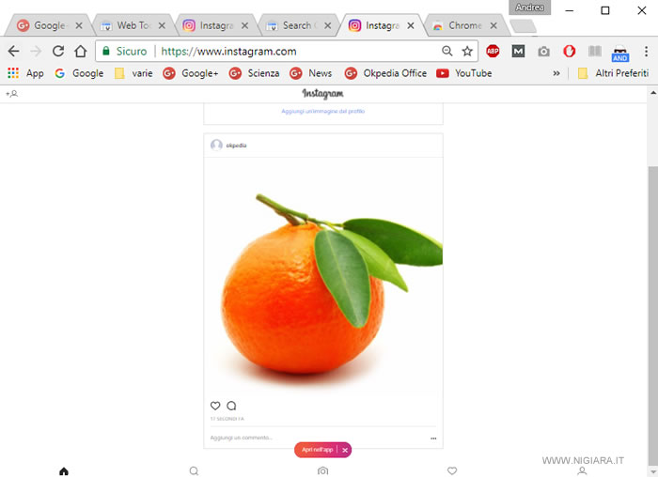The height and width of the screenshot is (477, 658).
Task: Open discover people icon at top left
Action: click(x=11, y=94)
